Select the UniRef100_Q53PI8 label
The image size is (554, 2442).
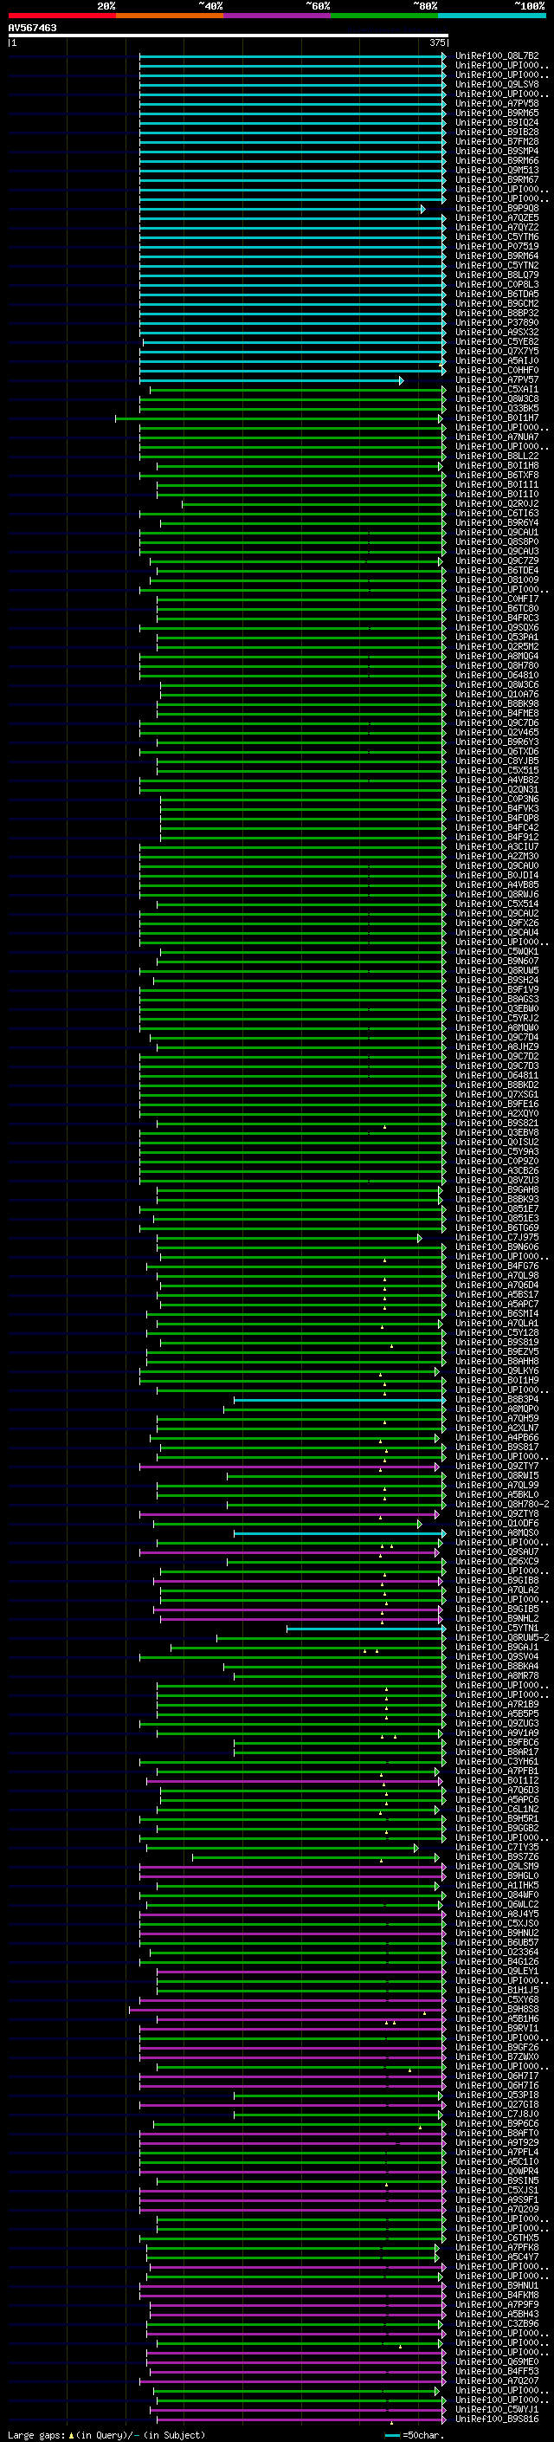pos(497,2094)
